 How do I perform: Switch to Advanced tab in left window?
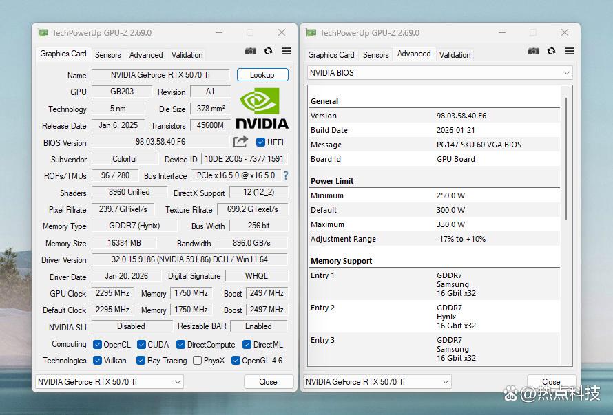click(x=146, y=55)
